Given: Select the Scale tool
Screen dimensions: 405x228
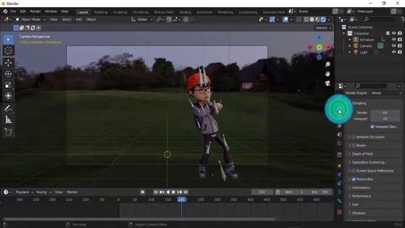Looking at the screenshot, I should click(8, 85).
